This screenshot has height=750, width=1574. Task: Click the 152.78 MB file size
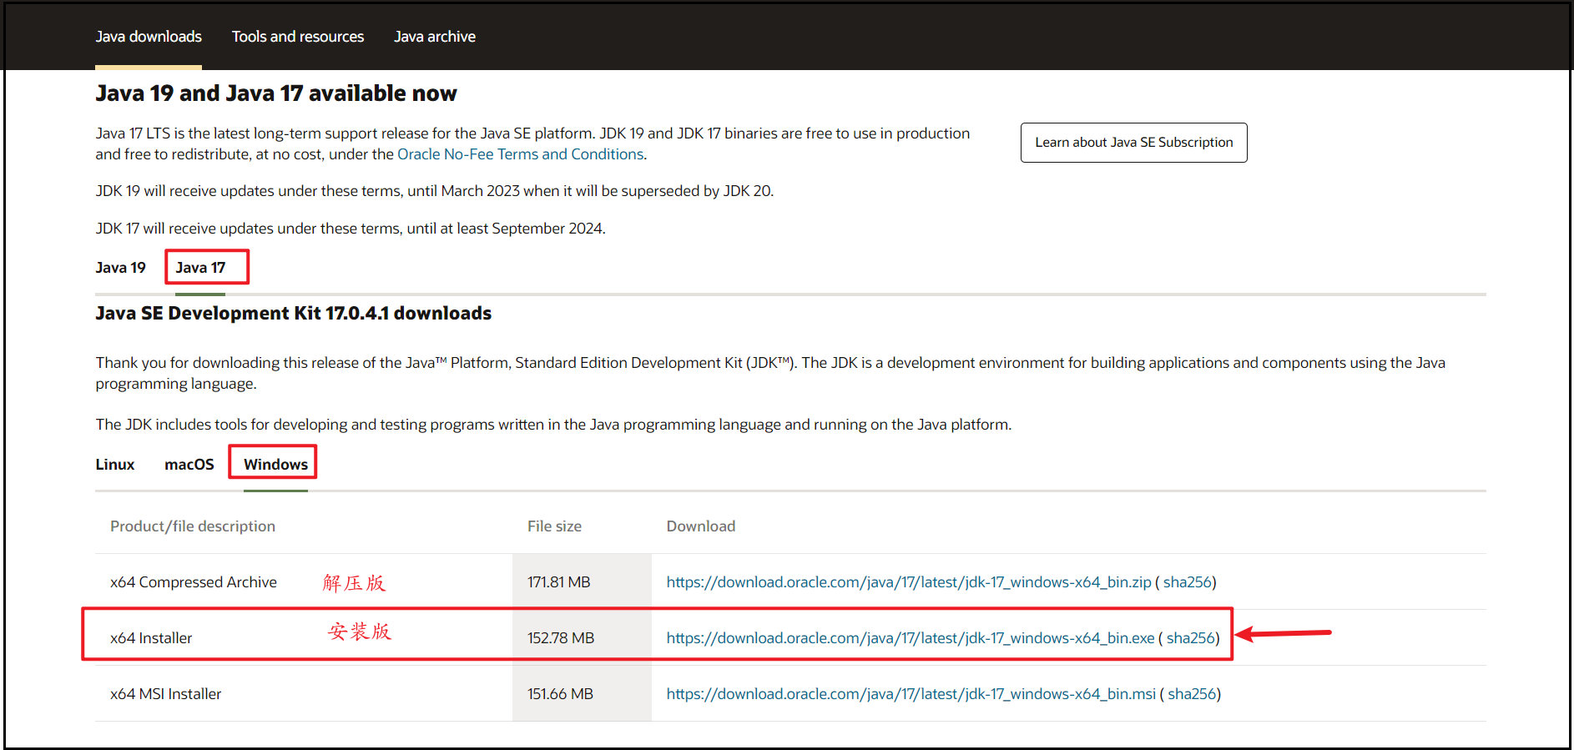coord(561,638)
